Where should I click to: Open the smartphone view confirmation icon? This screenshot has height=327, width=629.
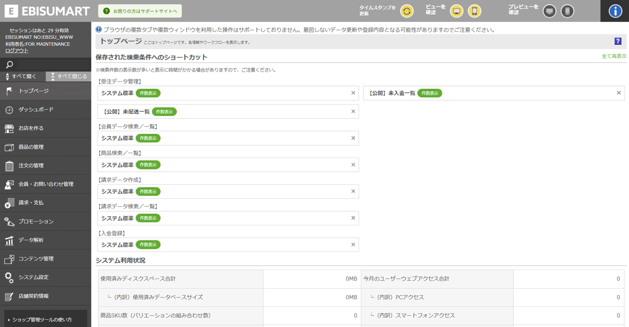coord(474,10)
